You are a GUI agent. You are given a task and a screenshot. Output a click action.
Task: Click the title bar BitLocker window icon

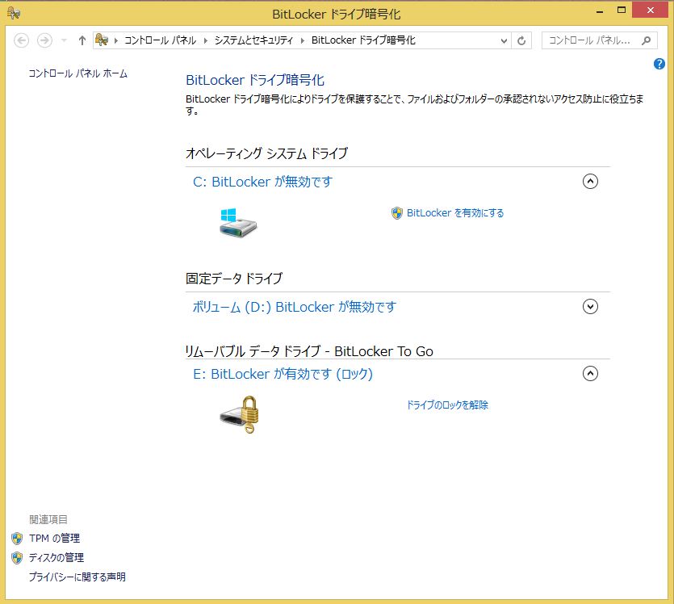click(14, 14)
